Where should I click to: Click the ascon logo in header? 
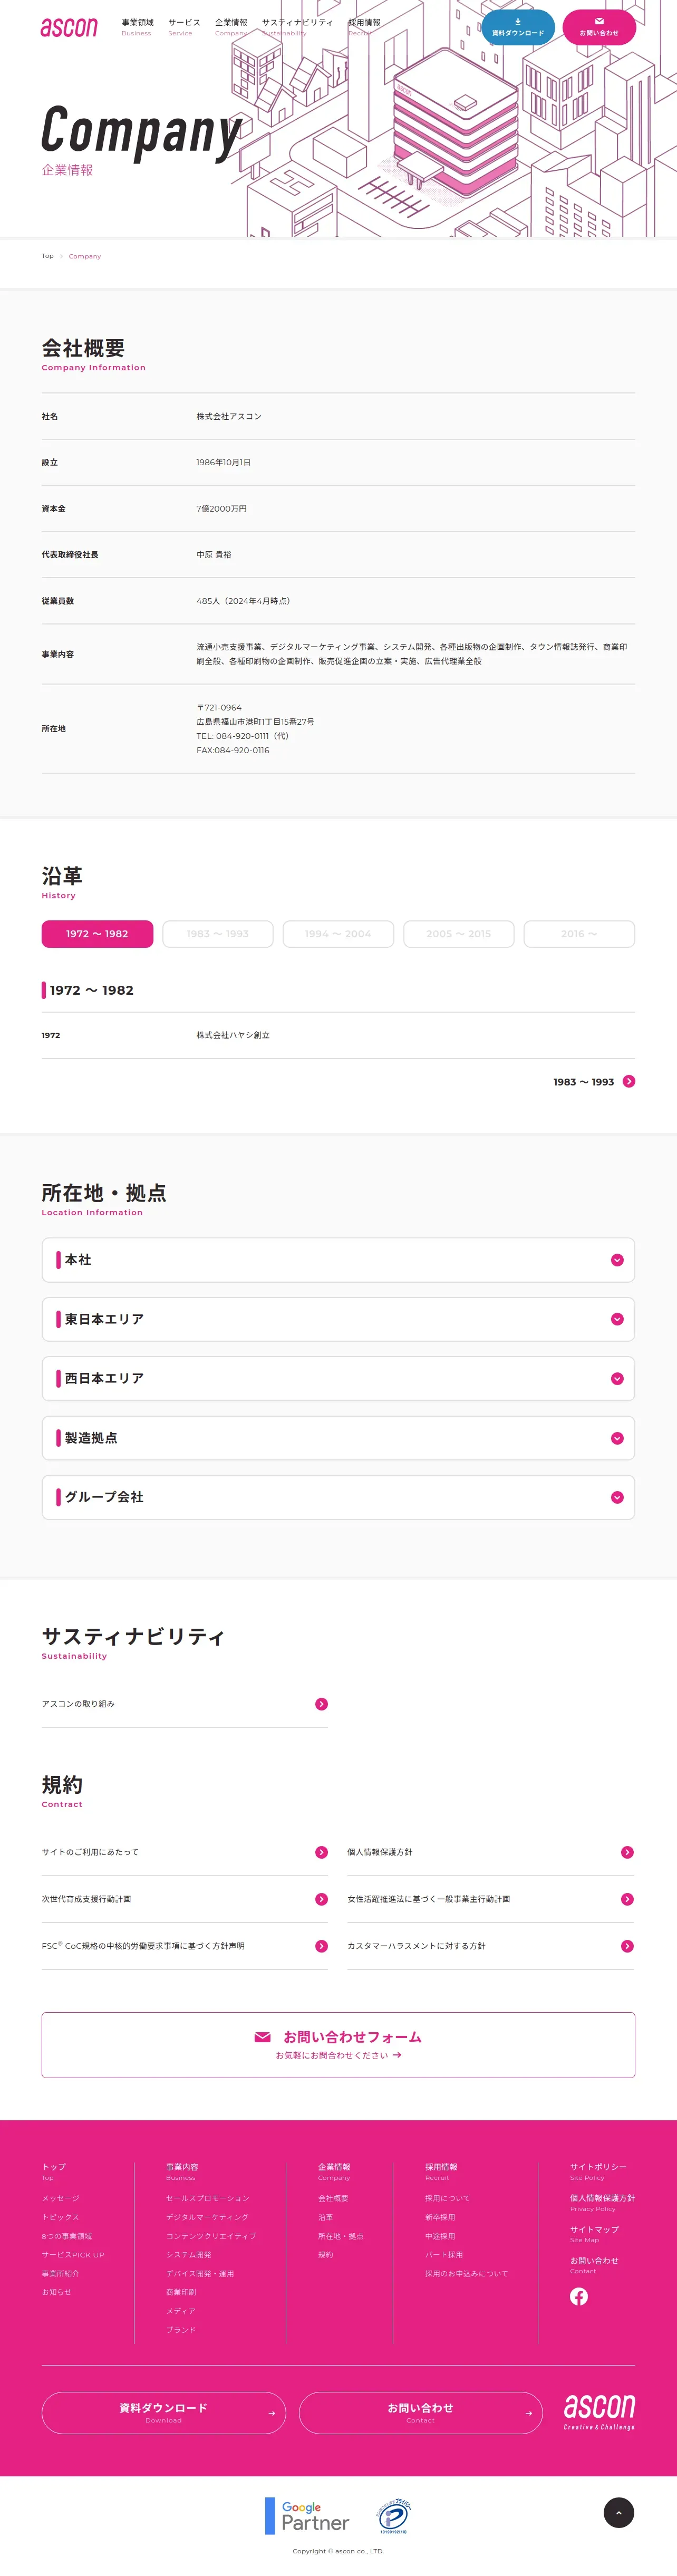point(69,27)
